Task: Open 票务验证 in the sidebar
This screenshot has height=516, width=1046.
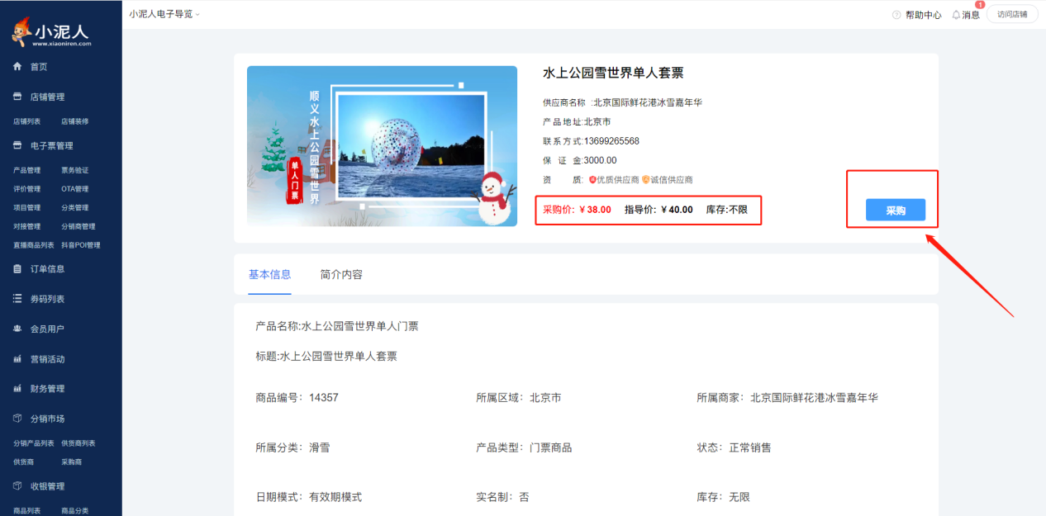Action: (74, 171)
